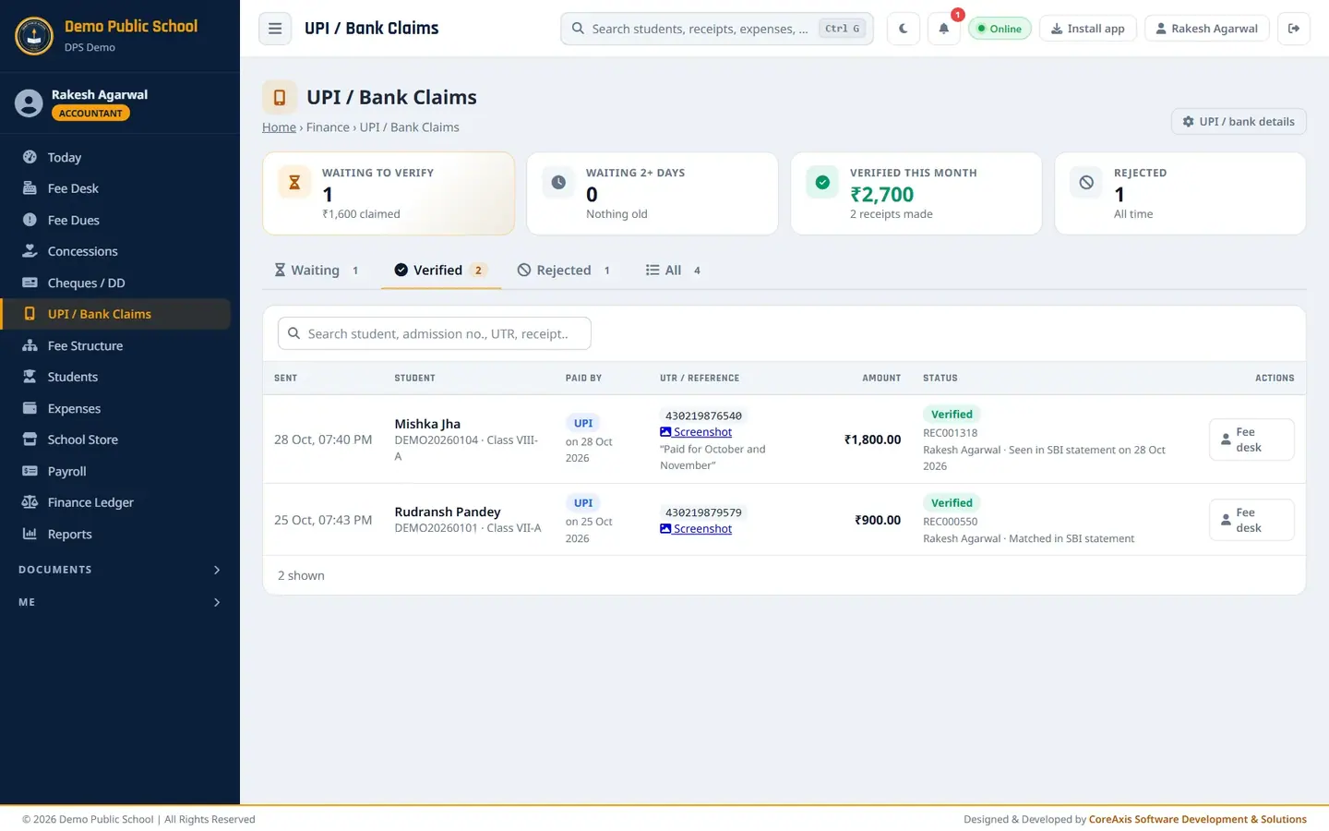Screen dimensions: 1329x831
Task: Click the Install app button
Action: 1088,29
